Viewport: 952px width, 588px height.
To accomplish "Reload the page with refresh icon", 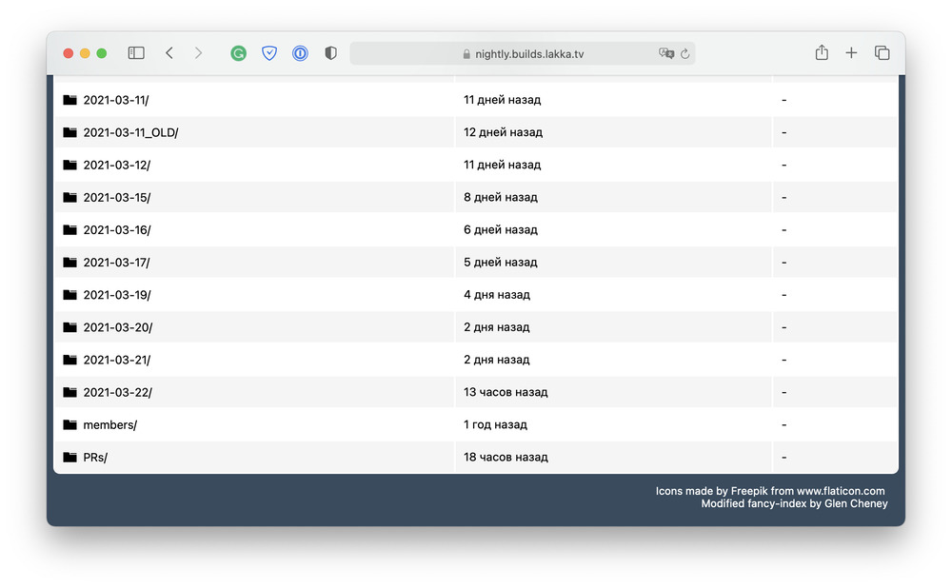I will point(684,53).
